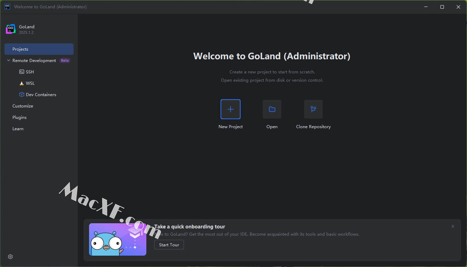The width and height of the screenshot is (467, 267).
Task: Maximize the GoLand window
Action: 442,7
